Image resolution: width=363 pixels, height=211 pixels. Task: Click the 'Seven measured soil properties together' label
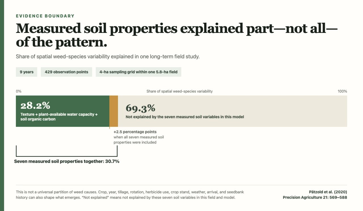[67, 161]
